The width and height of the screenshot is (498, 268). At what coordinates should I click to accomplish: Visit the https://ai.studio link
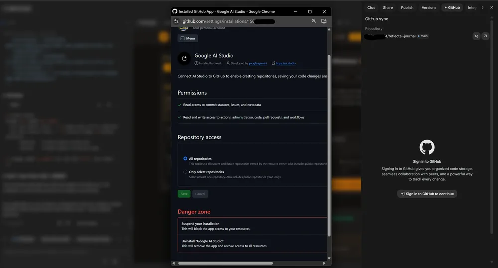coord(286,63)
